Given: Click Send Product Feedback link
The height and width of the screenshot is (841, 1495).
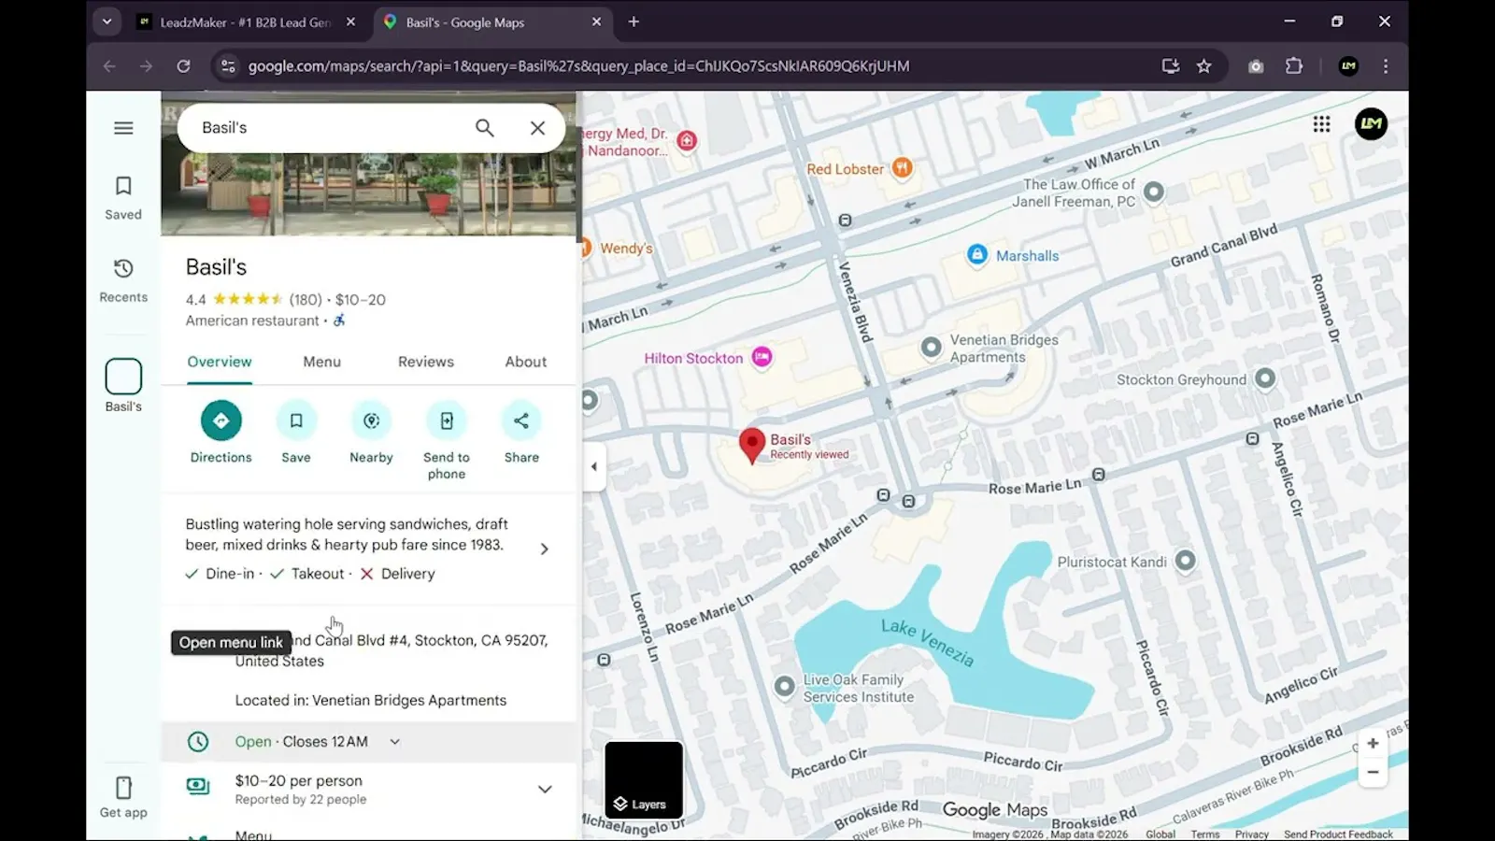Looking at the screenshot, I should 1338,834.
